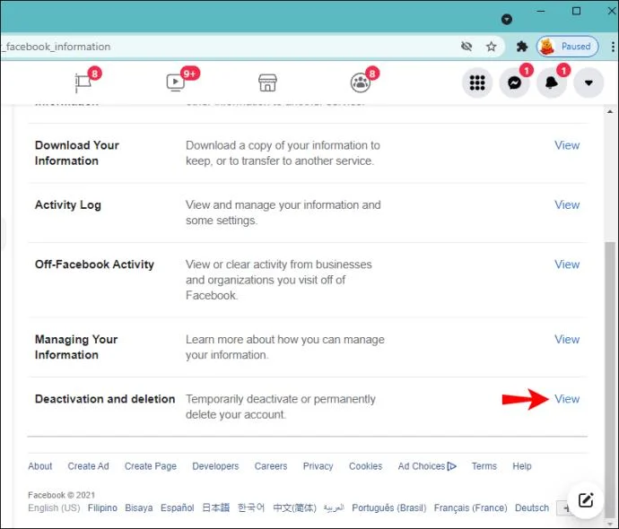Open the Developers footer link
The image size is (619, 529).
pos(215,466)
